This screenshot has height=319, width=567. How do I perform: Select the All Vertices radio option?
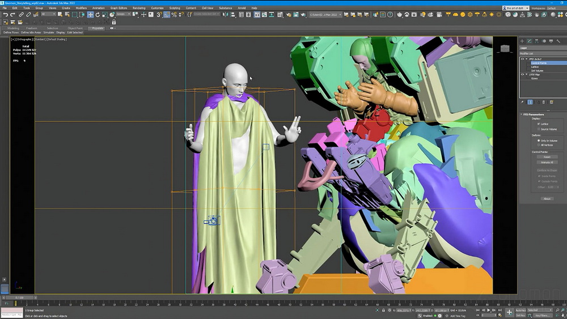coord(539,145)
